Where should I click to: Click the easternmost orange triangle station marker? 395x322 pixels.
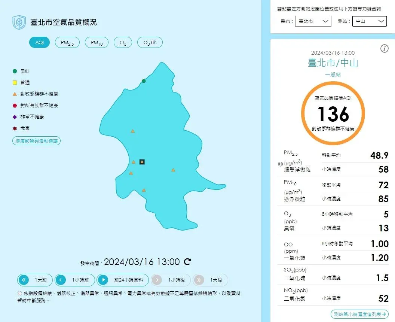[x=173, y=170]
